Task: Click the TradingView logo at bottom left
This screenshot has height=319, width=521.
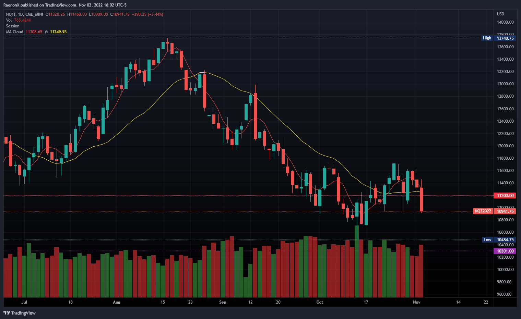Action: [20, 313]
